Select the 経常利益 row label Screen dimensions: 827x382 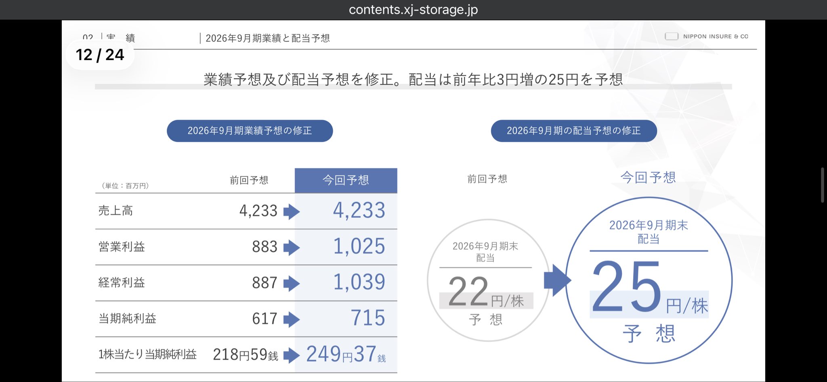tap(122, 282)
